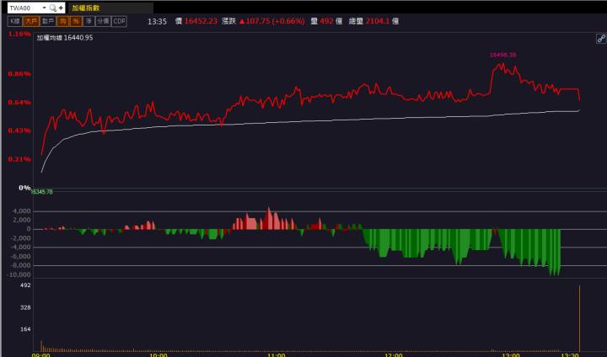This screenshot has width=607, height=357.
Task: Click the green 16345.78 reference price label
Action: 42,192
